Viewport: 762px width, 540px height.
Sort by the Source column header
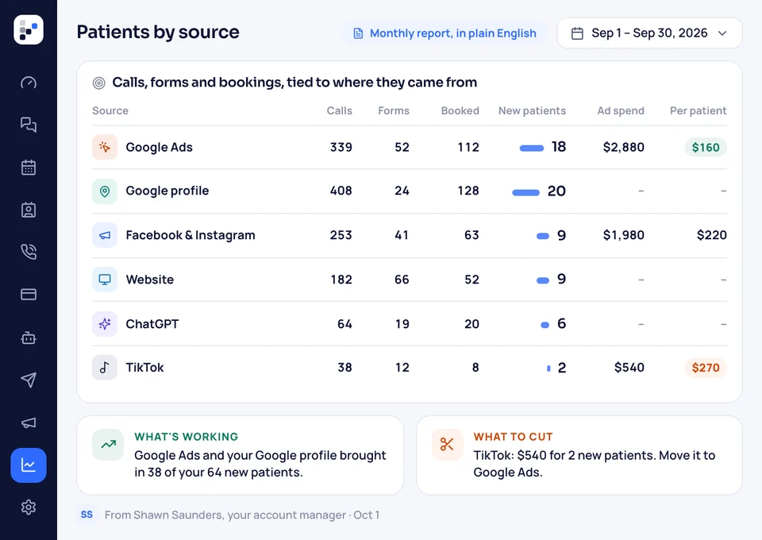pos(110,111)
